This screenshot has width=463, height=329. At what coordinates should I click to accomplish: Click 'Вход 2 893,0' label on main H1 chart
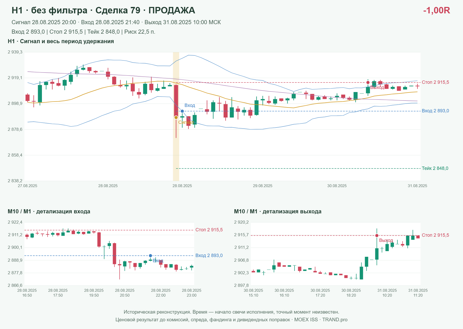pyautogui.click(x=435, y=111)
